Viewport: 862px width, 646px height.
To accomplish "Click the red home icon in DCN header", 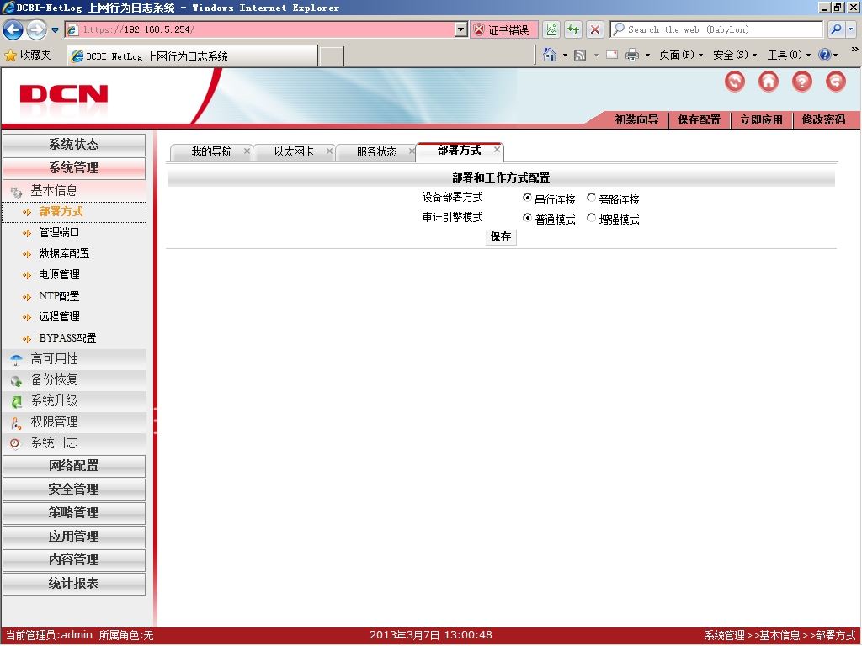I will coord(769,82).
